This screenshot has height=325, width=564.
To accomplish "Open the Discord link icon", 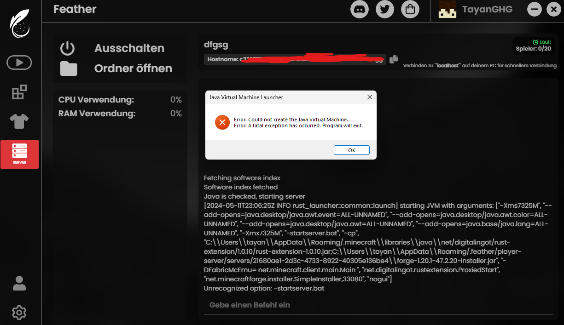I will [360, 9].
